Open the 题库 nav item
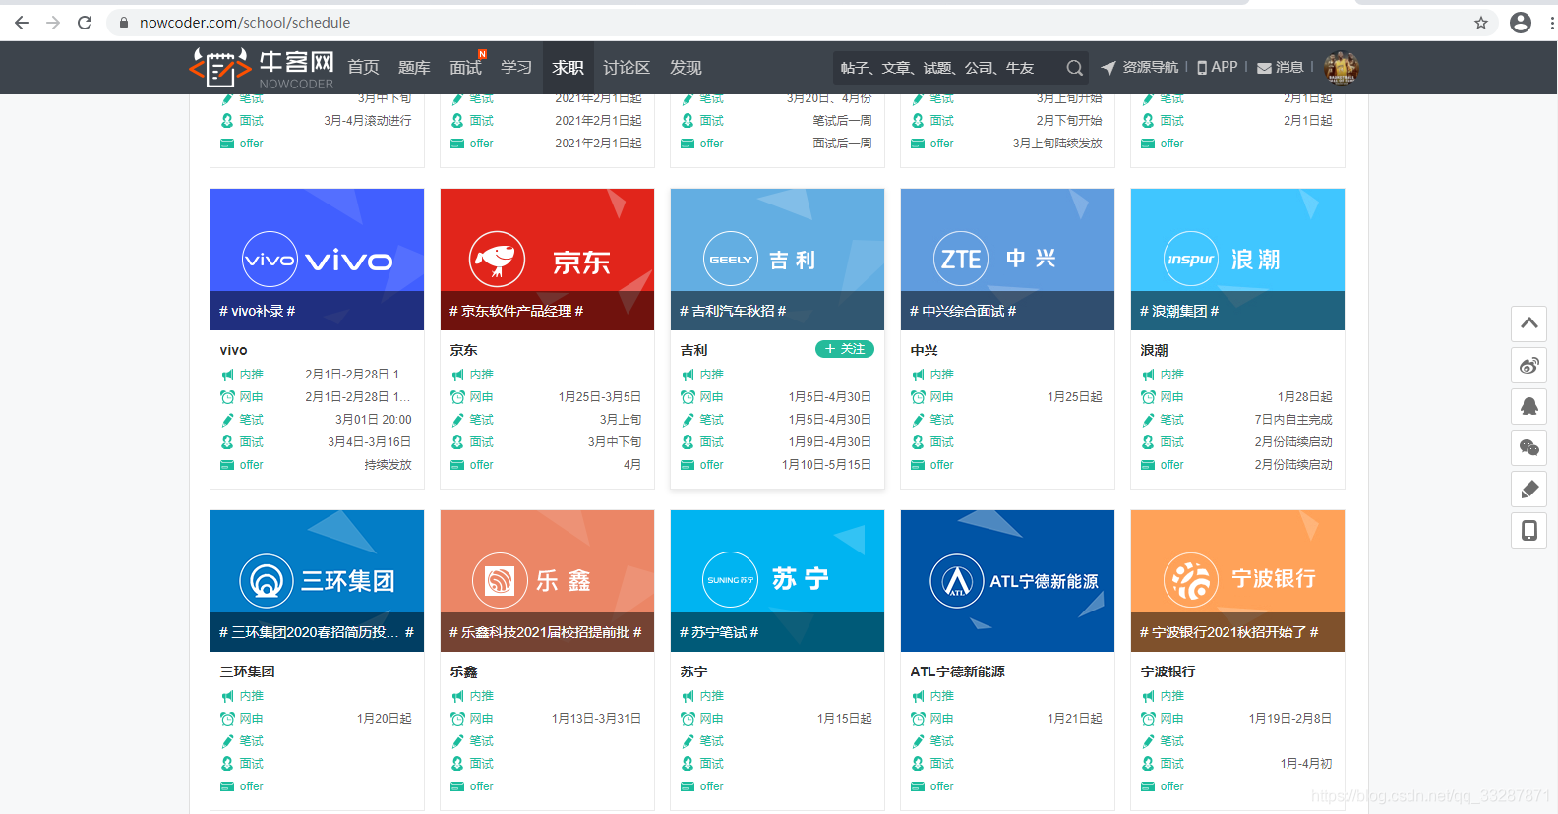This screenshot has height=814, width=1558. click(x=414, y=68)
